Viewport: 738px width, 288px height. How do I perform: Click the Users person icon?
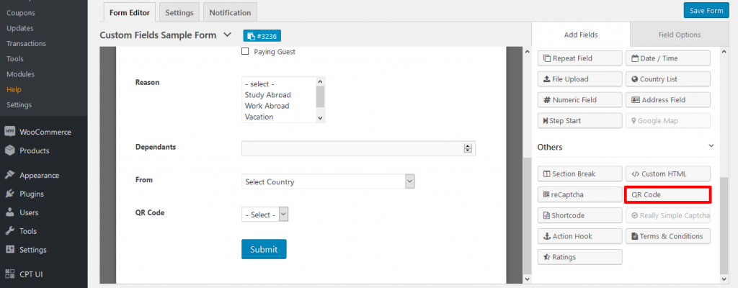point(10,212)
